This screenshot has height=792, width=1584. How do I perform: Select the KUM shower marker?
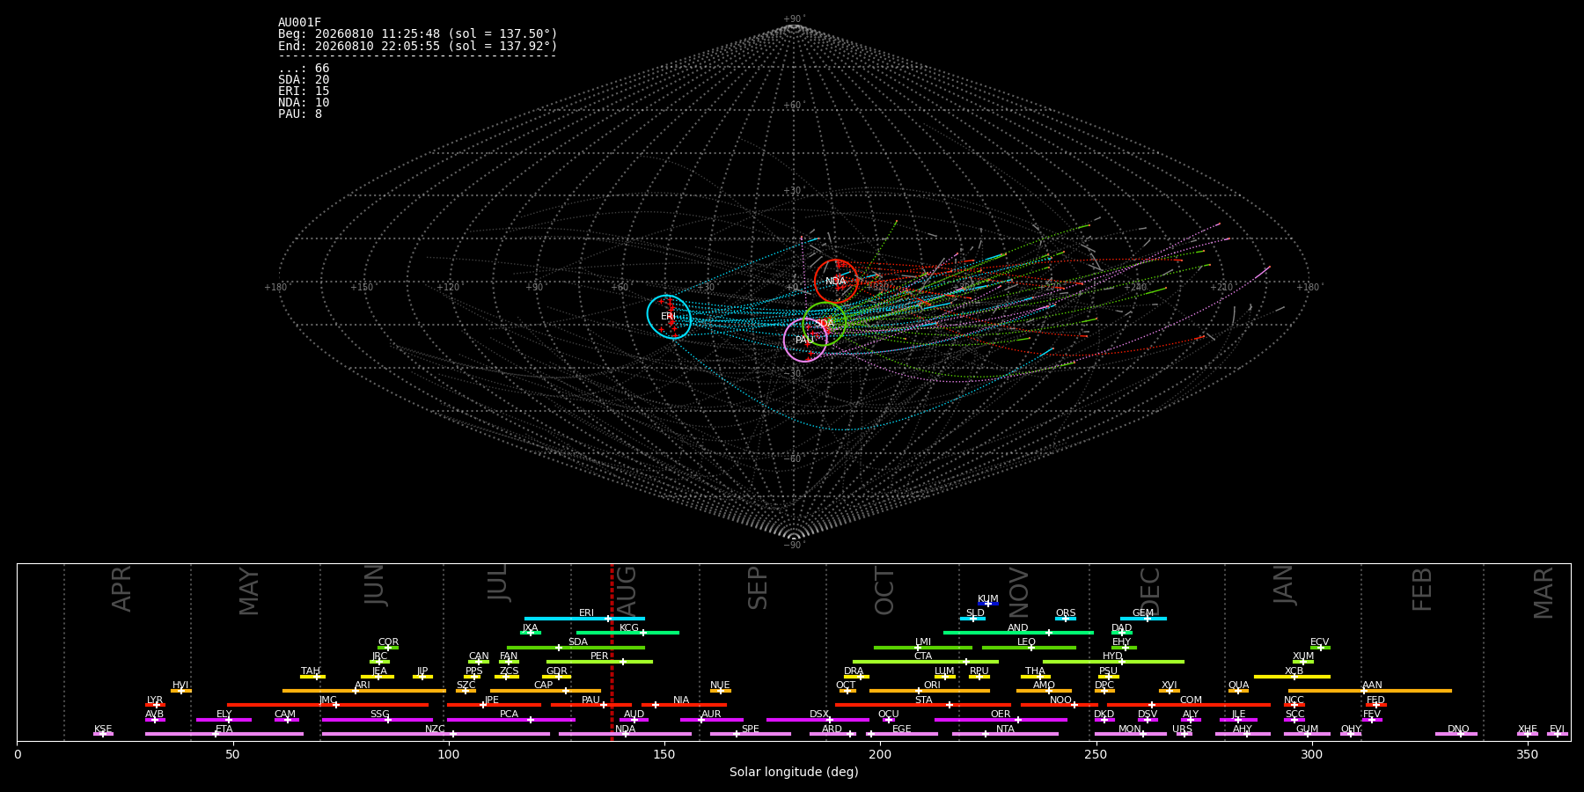click(x=988, y=604)
